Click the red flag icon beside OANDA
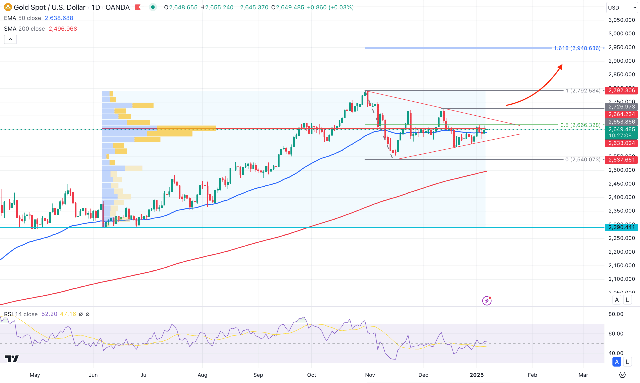The image size is (640, 383). [138, 7]
